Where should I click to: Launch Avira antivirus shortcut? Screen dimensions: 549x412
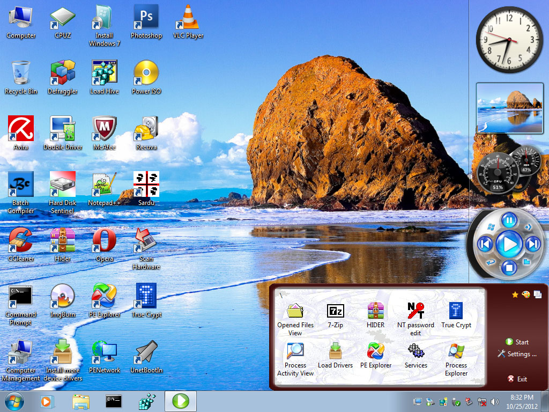(21, 133)
